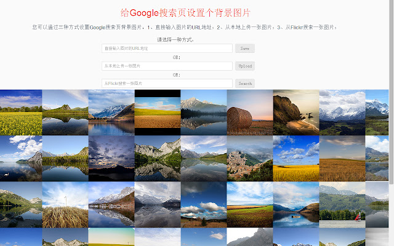Viewport: 394px width, 246px height.
Task: Choose the rocky coastal cliff beach thumbnail
Action: [x=296, y=113]
